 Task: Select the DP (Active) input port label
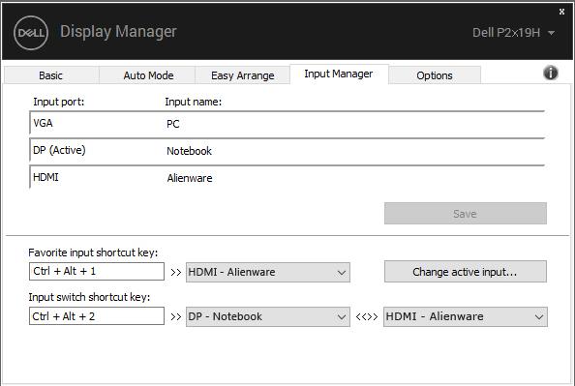coord(59,150)
